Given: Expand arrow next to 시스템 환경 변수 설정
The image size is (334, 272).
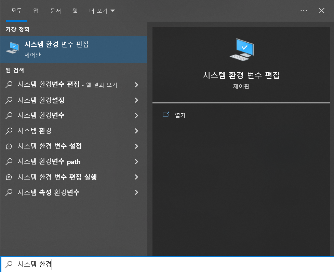Looking at the screenshot, I should [x=136, y=146].
